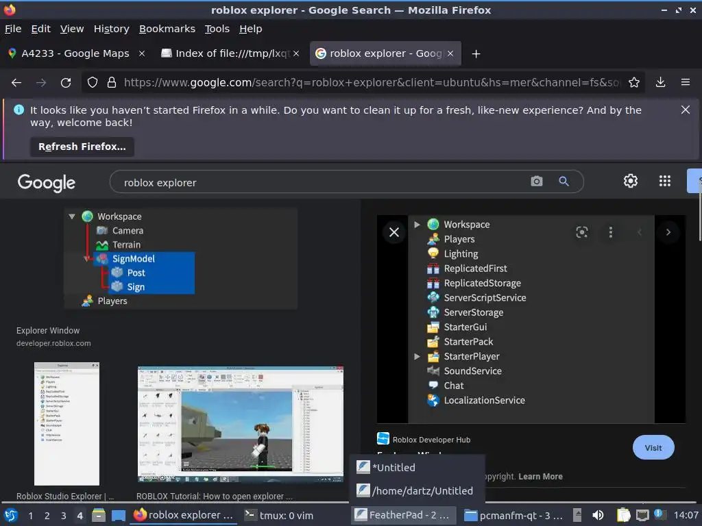Open FeatherPad taskbar window group

point(403,515)
